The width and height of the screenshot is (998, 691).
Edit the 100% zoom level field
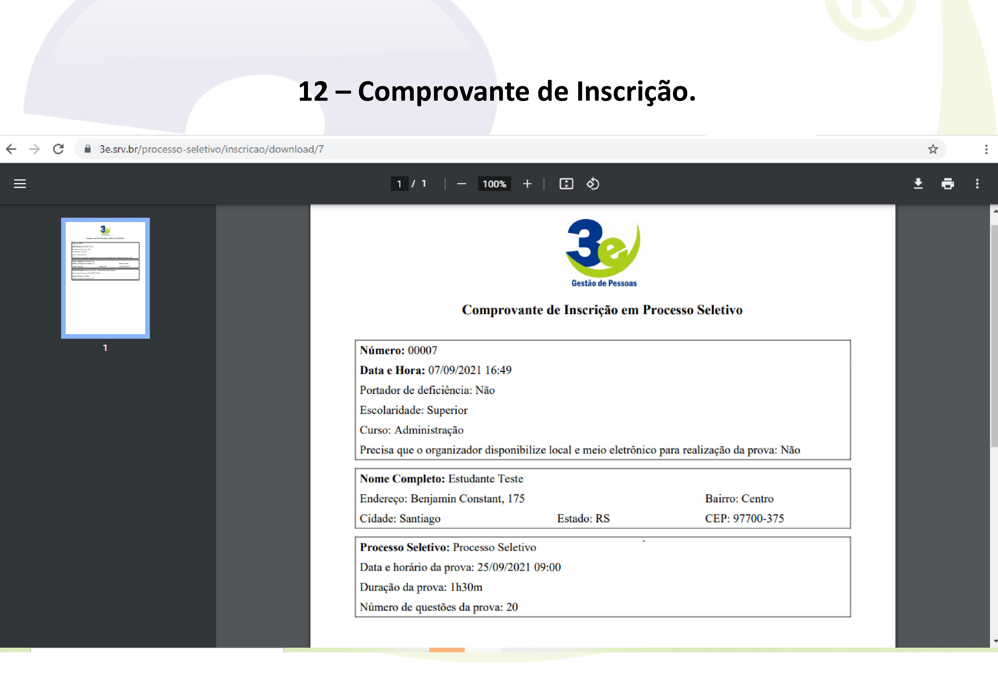click(x=494, y=184)
